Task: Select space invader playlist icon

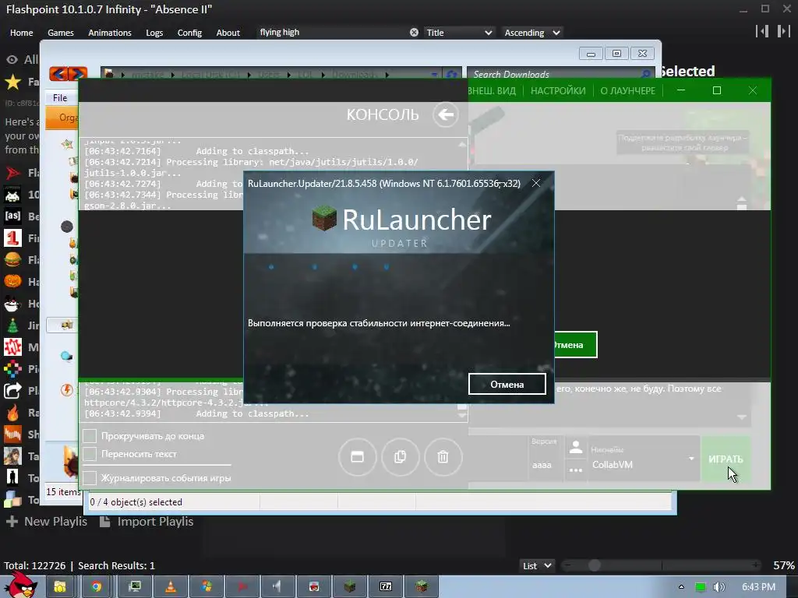Action: click(x=12, y=195)
